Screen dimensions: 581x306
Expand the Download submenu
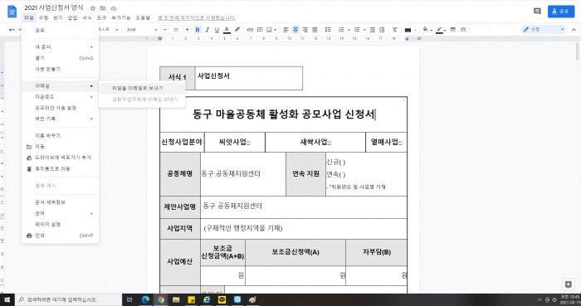(x=60, y=97)
